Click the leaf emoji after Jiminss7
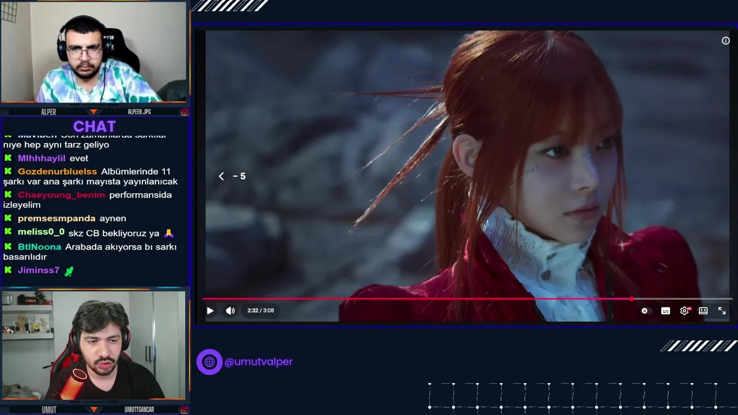738x415 pixels. (x=69, y=271)
